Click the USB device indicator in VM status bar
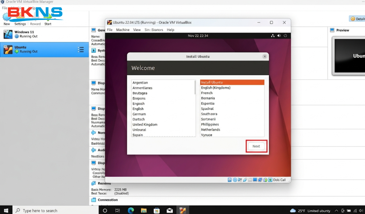This screenshot has height=214, width=365. tap(245, 180)
